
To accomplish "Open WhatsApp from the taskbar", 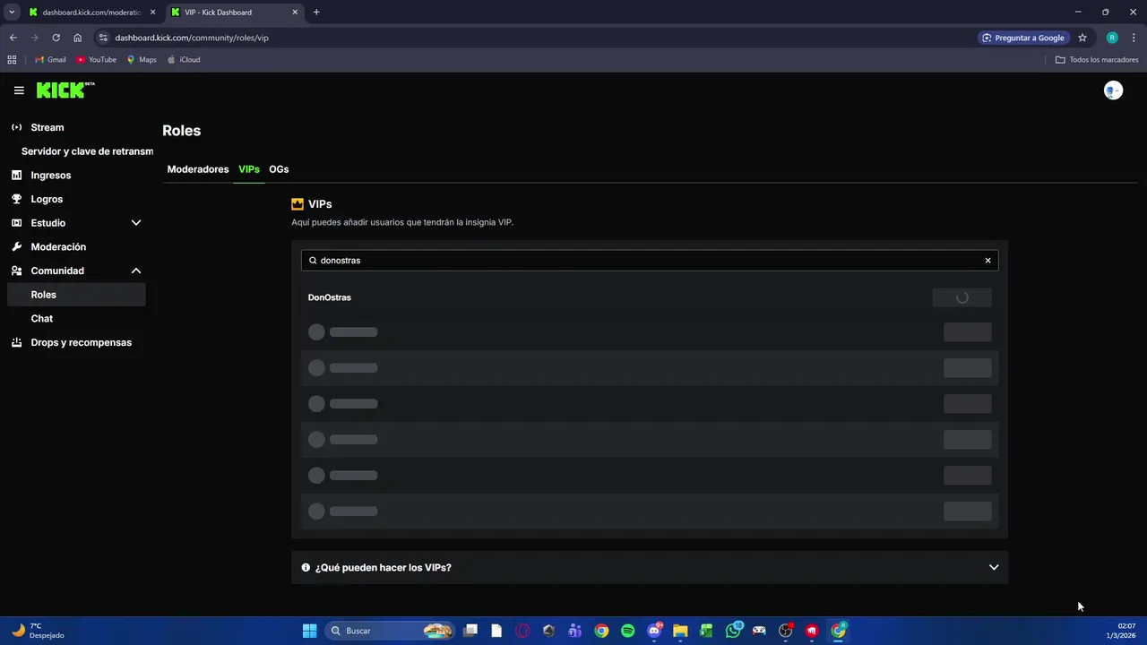I will 733,631.
